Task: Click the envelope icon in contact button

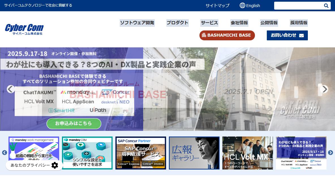Action: click(301, 35)
